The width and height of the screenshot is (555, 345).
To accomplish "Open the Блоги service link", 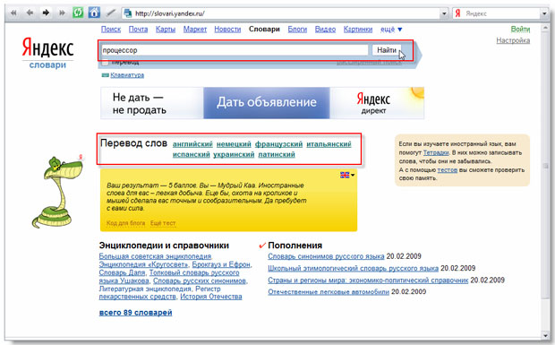I will tap(297, 30).
